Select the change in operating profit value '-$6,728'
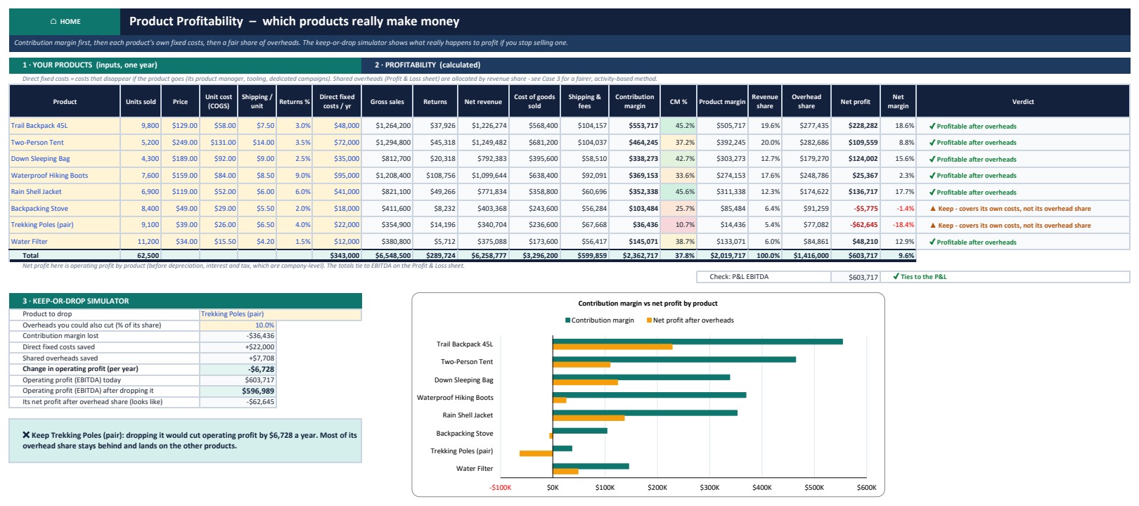 click(x=238, y=369)
